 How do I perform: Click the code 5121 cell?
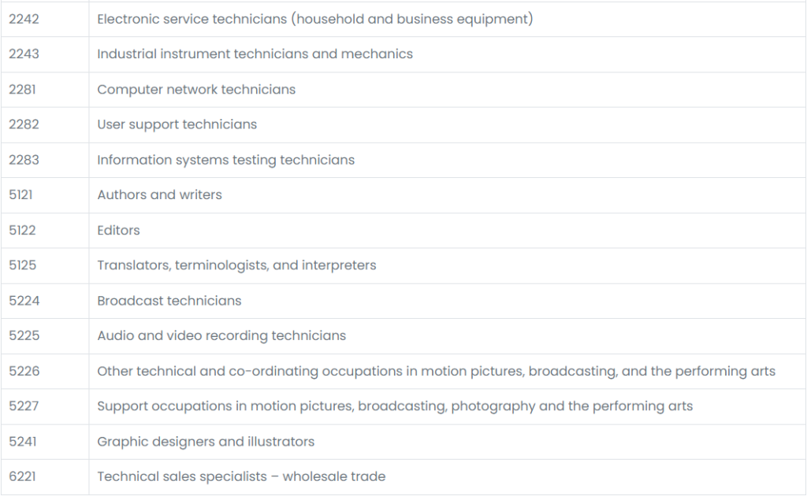(45, 195)
